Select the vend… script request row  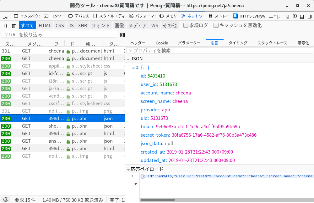62,96
